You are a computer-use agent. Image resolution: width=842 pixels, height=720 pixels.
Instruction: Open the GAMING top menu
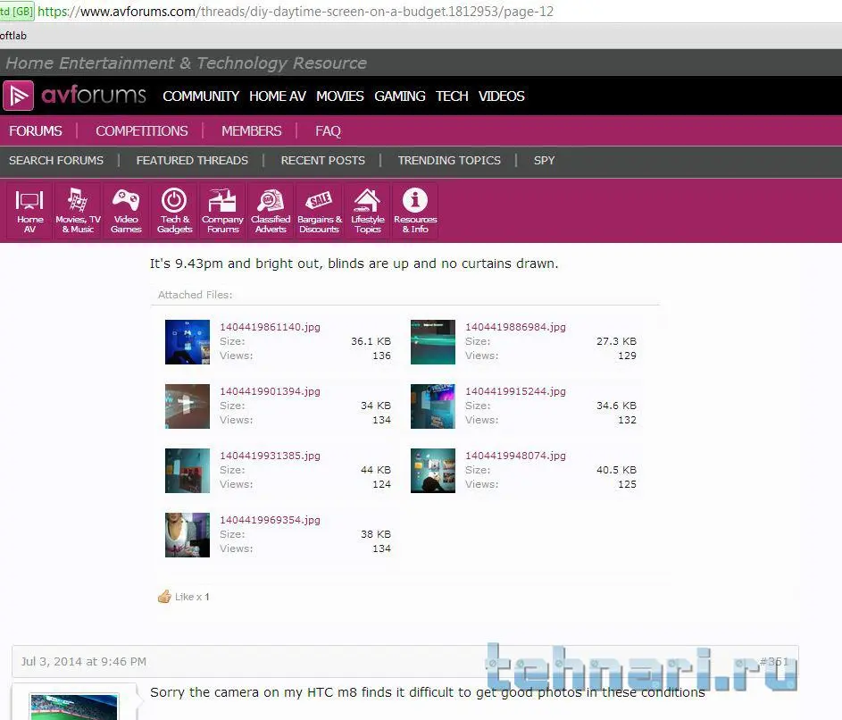click(400, 96)
